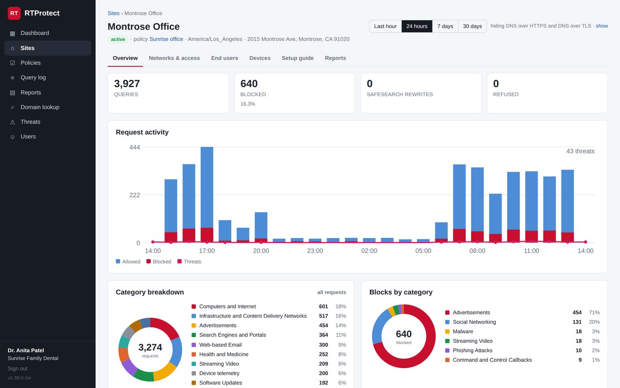The width and height of the screenshot is (620, 388).
Task: Go to the Devices tab
Action: [x=260, y=58]
